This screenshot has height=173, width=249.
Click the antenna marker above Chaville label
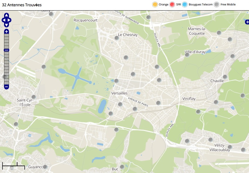[x=225, y=77]
